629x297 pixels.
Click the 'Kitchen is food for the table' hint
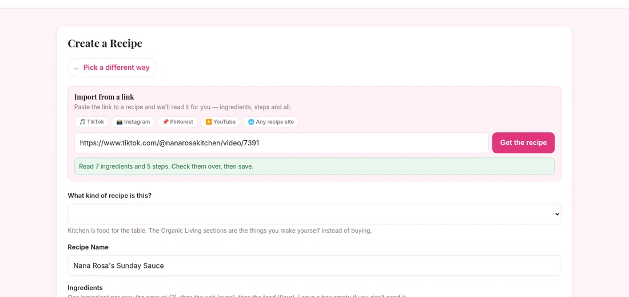(220, 231)
